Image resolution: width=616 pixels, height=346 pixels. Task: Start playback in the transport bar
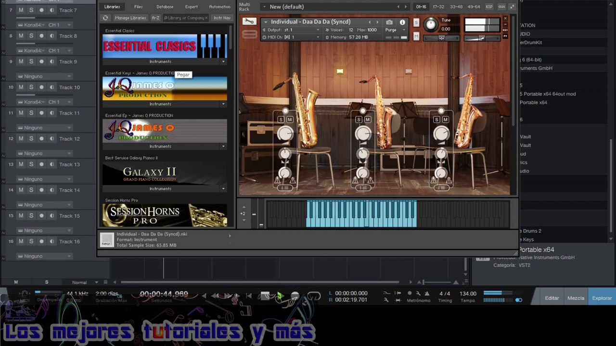280,296
